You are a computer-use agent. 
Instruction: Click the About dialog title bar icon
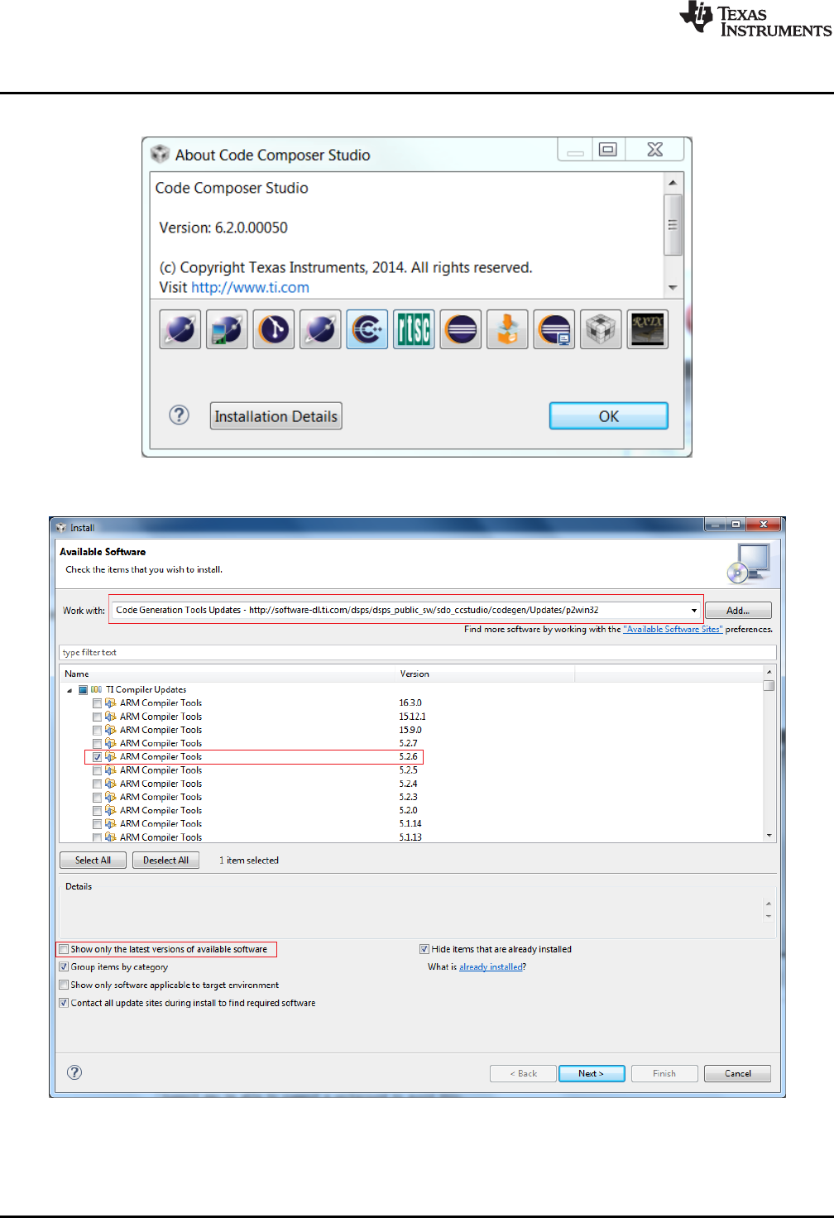pos(160,154)
